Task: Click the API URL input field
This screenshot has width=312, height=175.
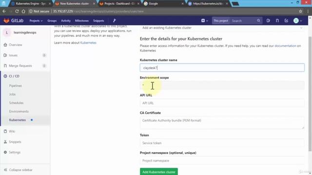Action: point(222,103)
